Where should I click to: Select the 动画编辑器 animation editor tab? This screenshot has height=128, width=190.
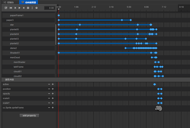point(29,2)
